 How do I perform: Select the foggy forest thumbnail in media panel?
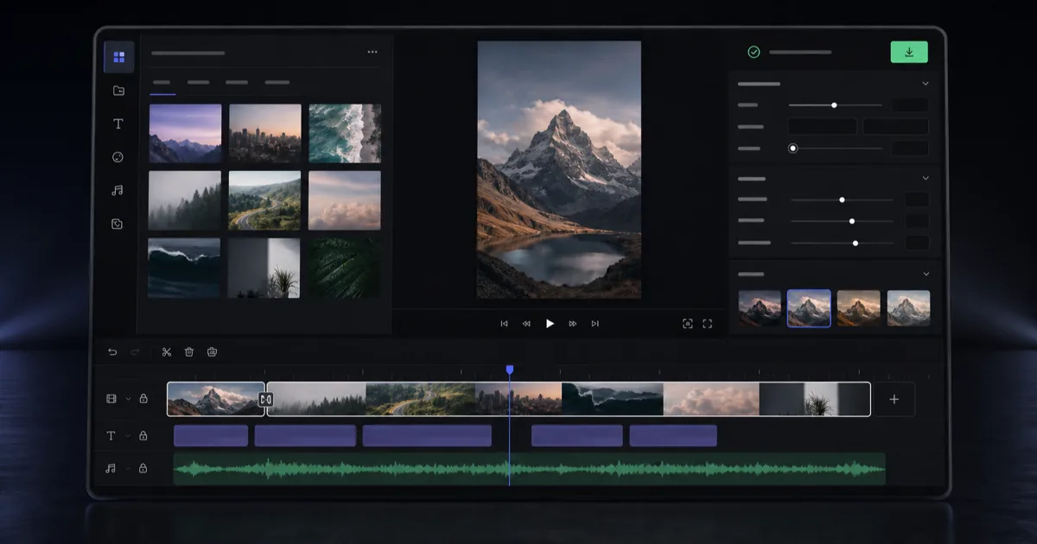[185, 200]
